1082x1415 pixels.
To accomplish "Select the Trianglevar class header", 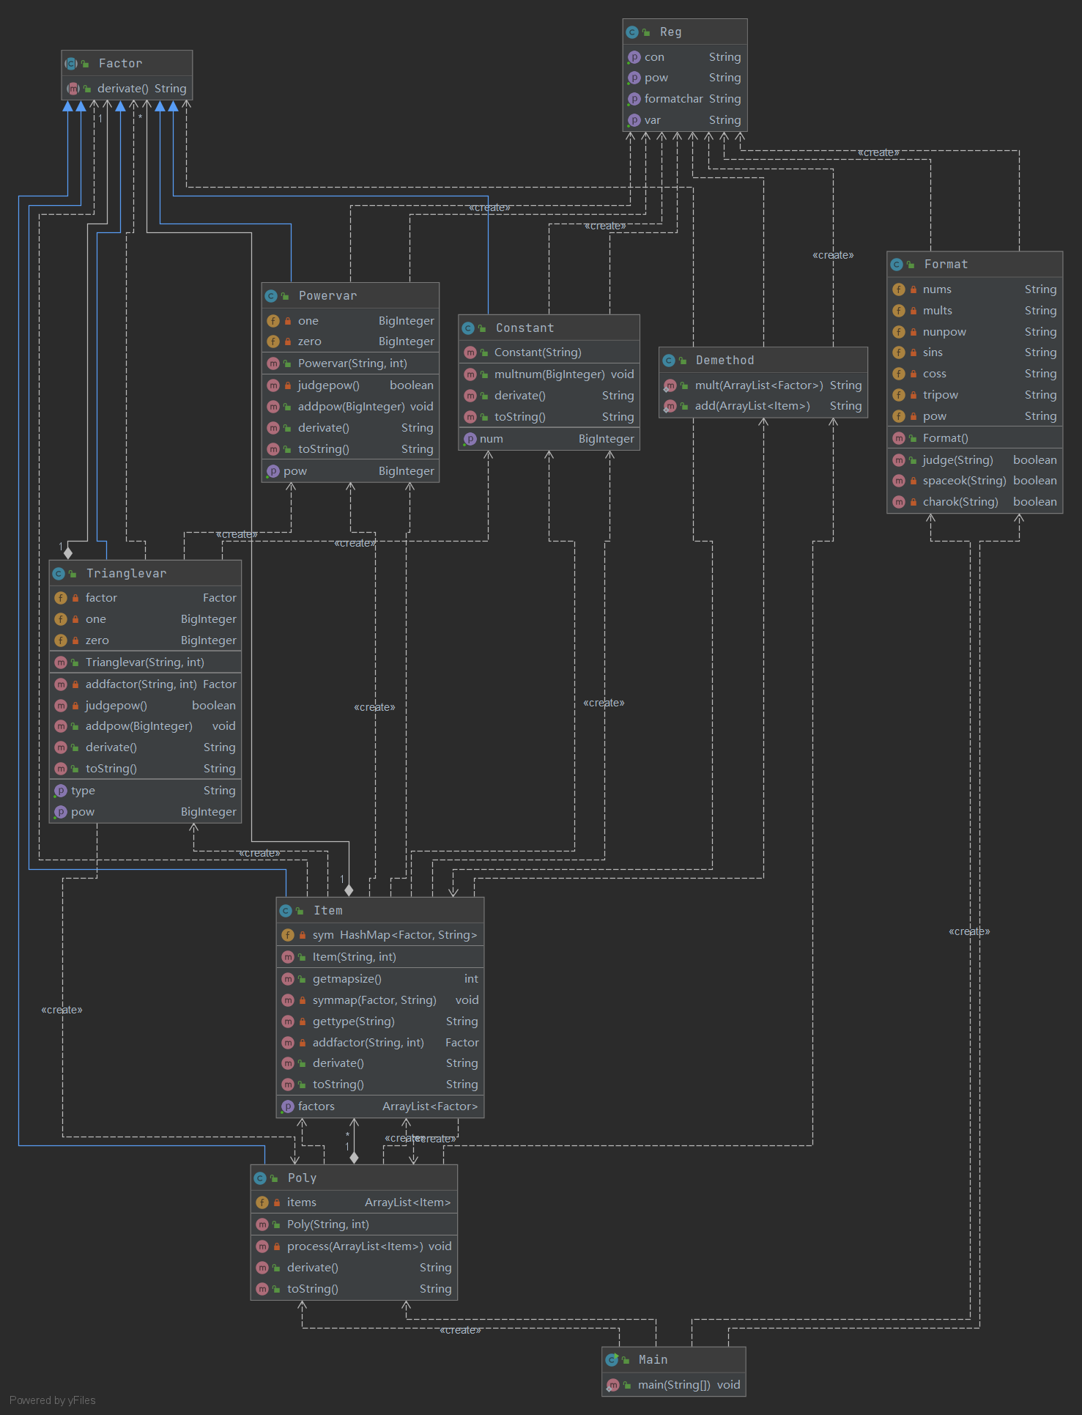I will 126,573.
